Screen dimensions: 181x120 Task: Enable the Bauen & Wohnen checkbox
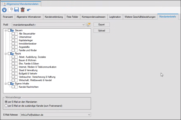tap(13, 60)
